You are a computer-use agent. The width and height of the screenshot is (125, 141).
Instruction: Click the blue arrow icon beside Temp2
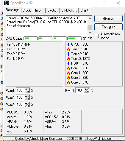pos(68,54)
